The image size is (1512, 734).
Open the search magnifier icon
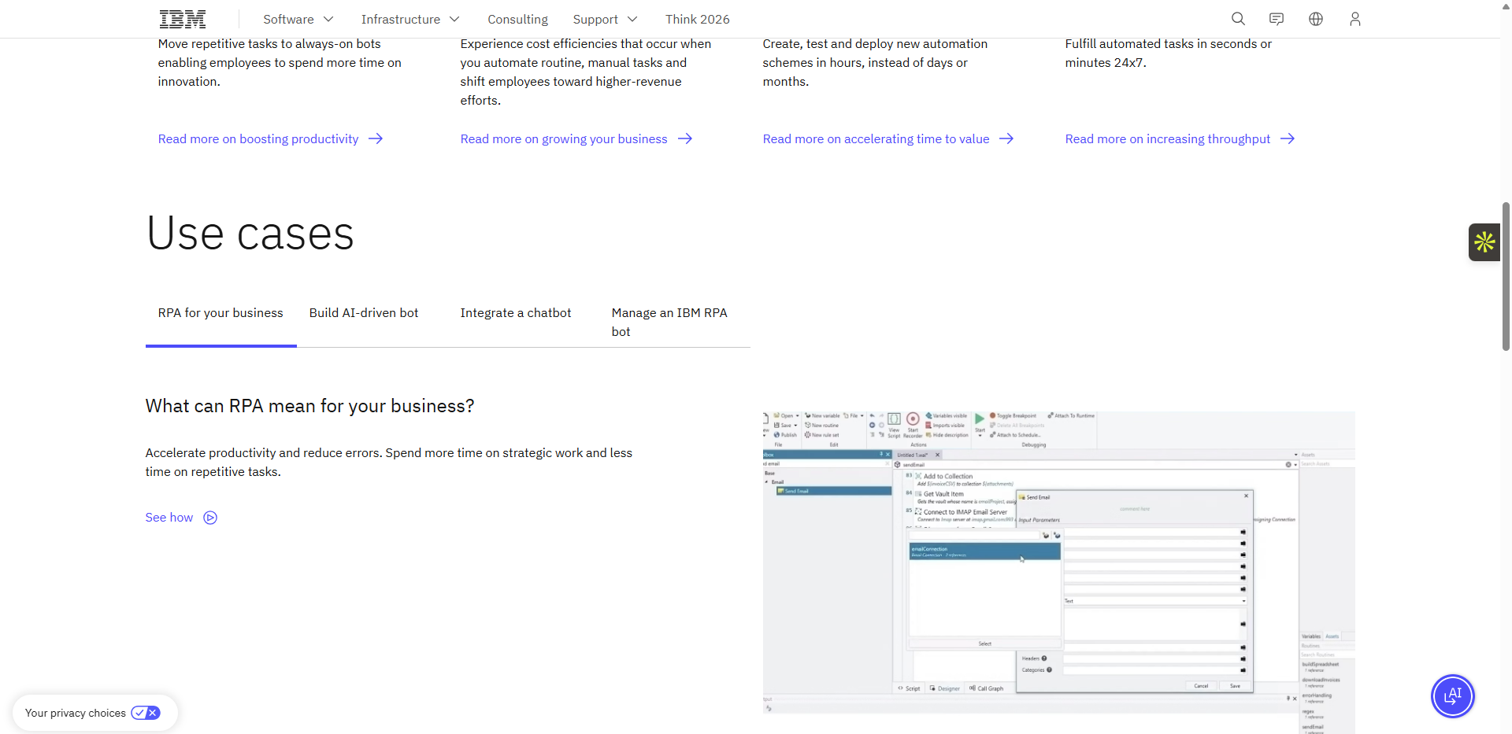(x=1237, y=18)
